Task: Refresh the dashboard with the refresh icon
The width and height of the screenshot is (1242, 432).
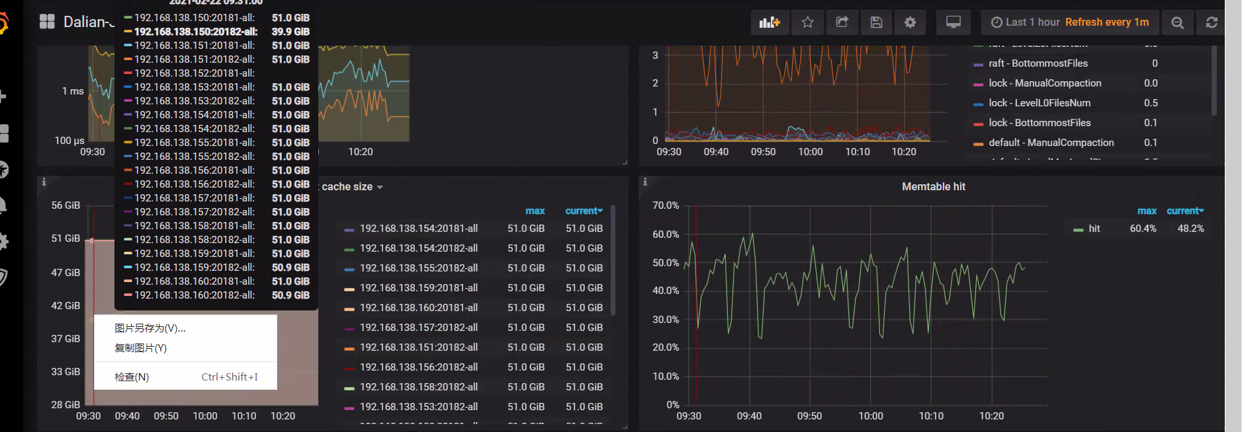Action: (x=1211, y=22)
